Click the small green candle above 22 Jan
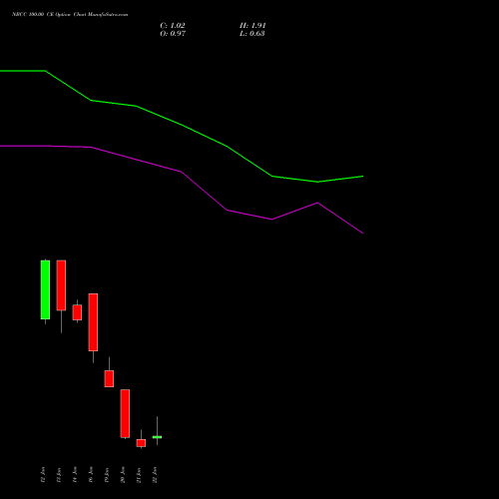This screenshot has height=499, width=499. pos(157,437)
